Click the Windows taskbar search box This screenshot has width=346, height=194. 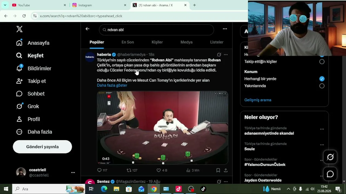click(49, 189)
